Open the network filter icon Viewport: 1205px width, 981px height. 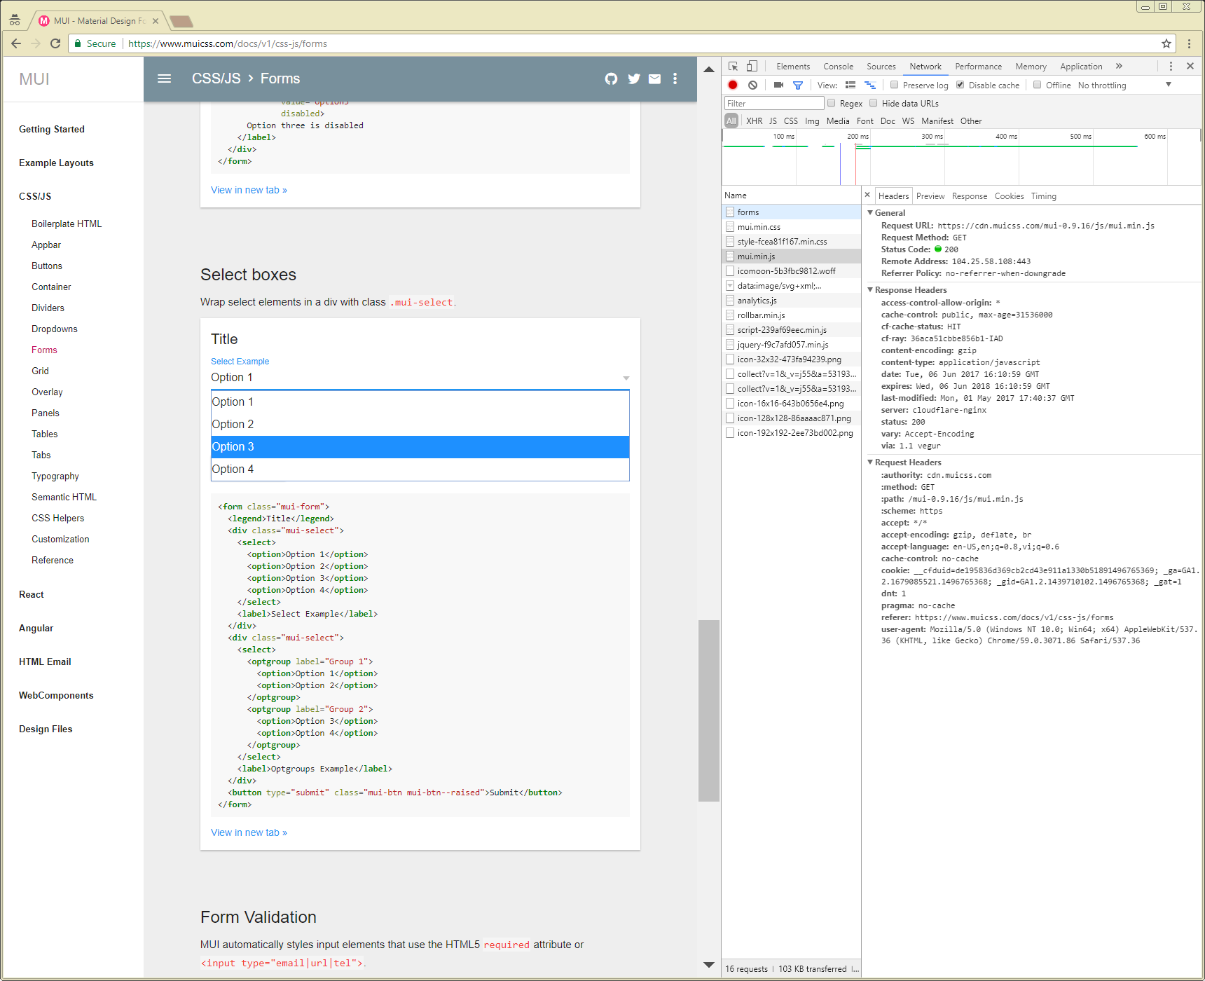(x=798, y=85)
